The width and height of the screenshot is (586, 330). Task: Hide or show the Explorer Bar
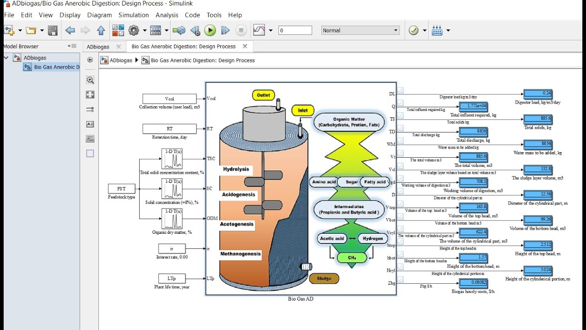(x=90, y=60)
